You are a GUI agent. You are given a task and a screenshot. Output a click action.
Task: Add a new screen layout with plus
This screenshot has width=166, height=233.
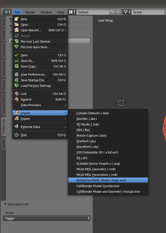[x=113, y=12]
